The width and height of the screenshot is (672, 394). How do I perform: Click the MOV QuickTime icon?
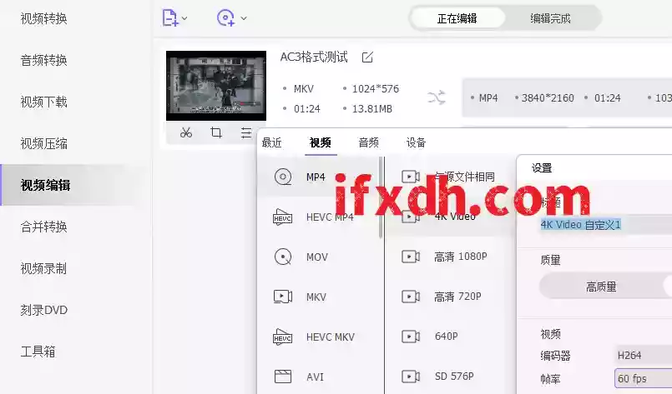(x=283, y=257)
